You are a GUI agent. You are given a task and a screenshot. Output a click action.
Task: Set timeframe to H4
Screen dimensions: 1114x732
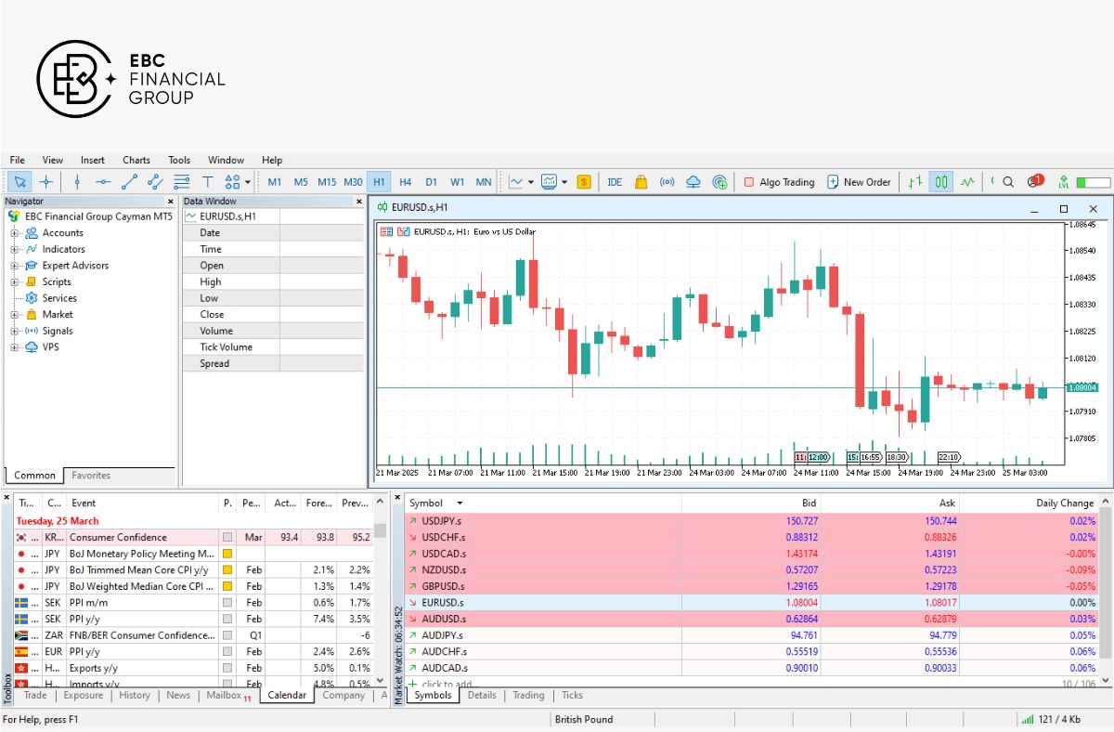(x=406, y=182)
